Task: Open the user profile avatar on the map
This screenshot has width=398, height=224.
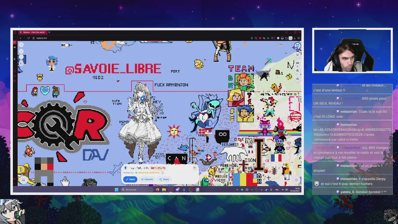Action: tap(297, 46)
